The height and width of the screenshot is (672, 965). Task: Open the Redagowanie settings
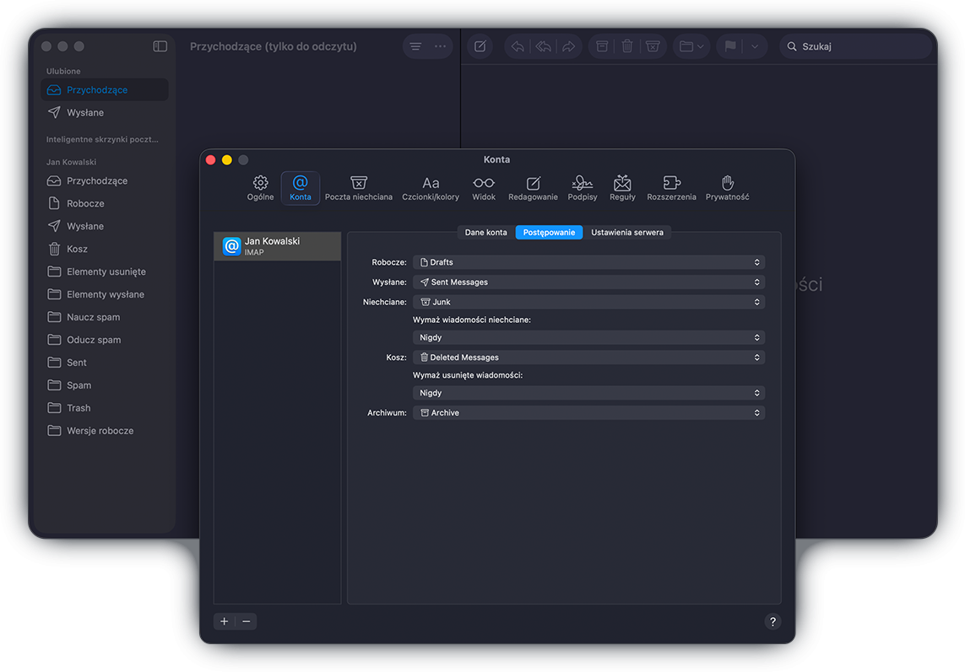point(533,187)
